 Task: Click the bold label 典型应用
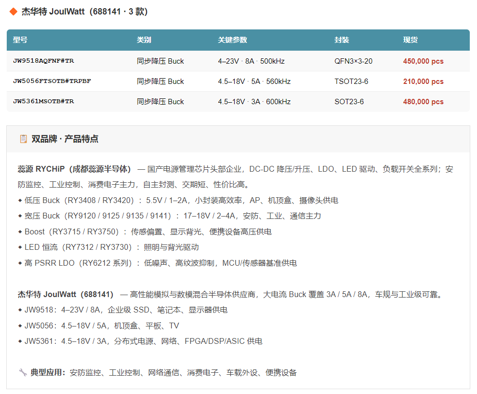coord(48,372)
